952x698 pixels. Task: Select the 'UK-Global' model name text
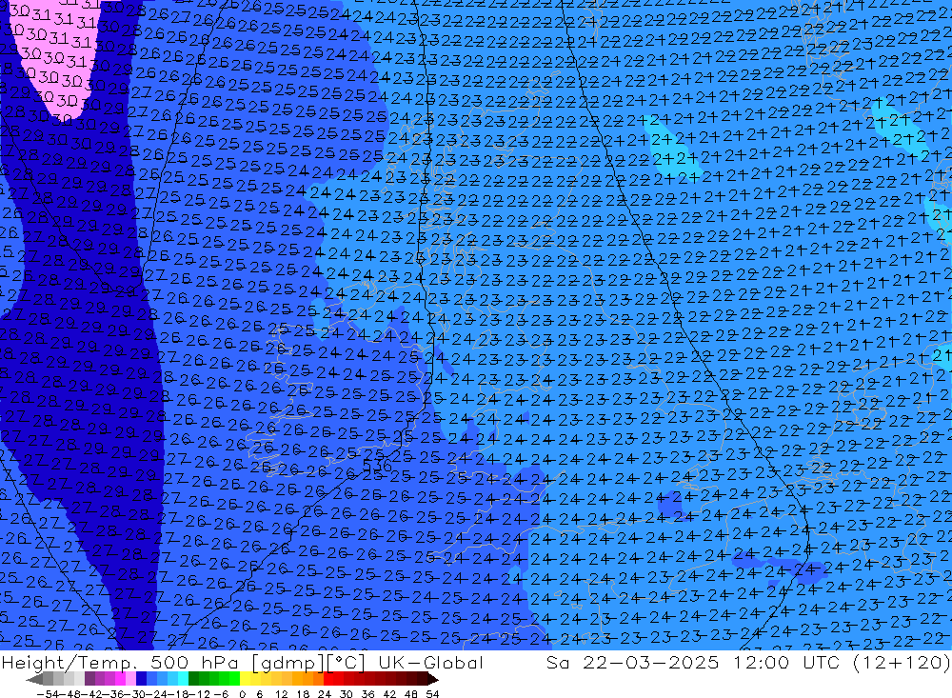(430, 662)
